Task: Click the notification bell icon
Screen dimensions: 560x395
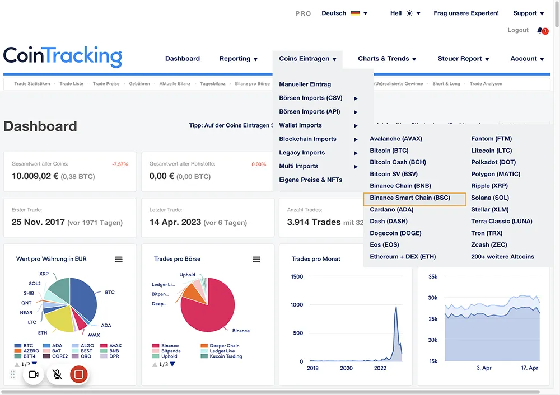Action: coord(540,30)
